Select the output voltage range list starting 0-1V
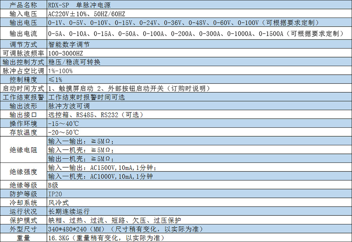Image resolution: width=352 pixels, height=242 pixels. pos(183,23)
